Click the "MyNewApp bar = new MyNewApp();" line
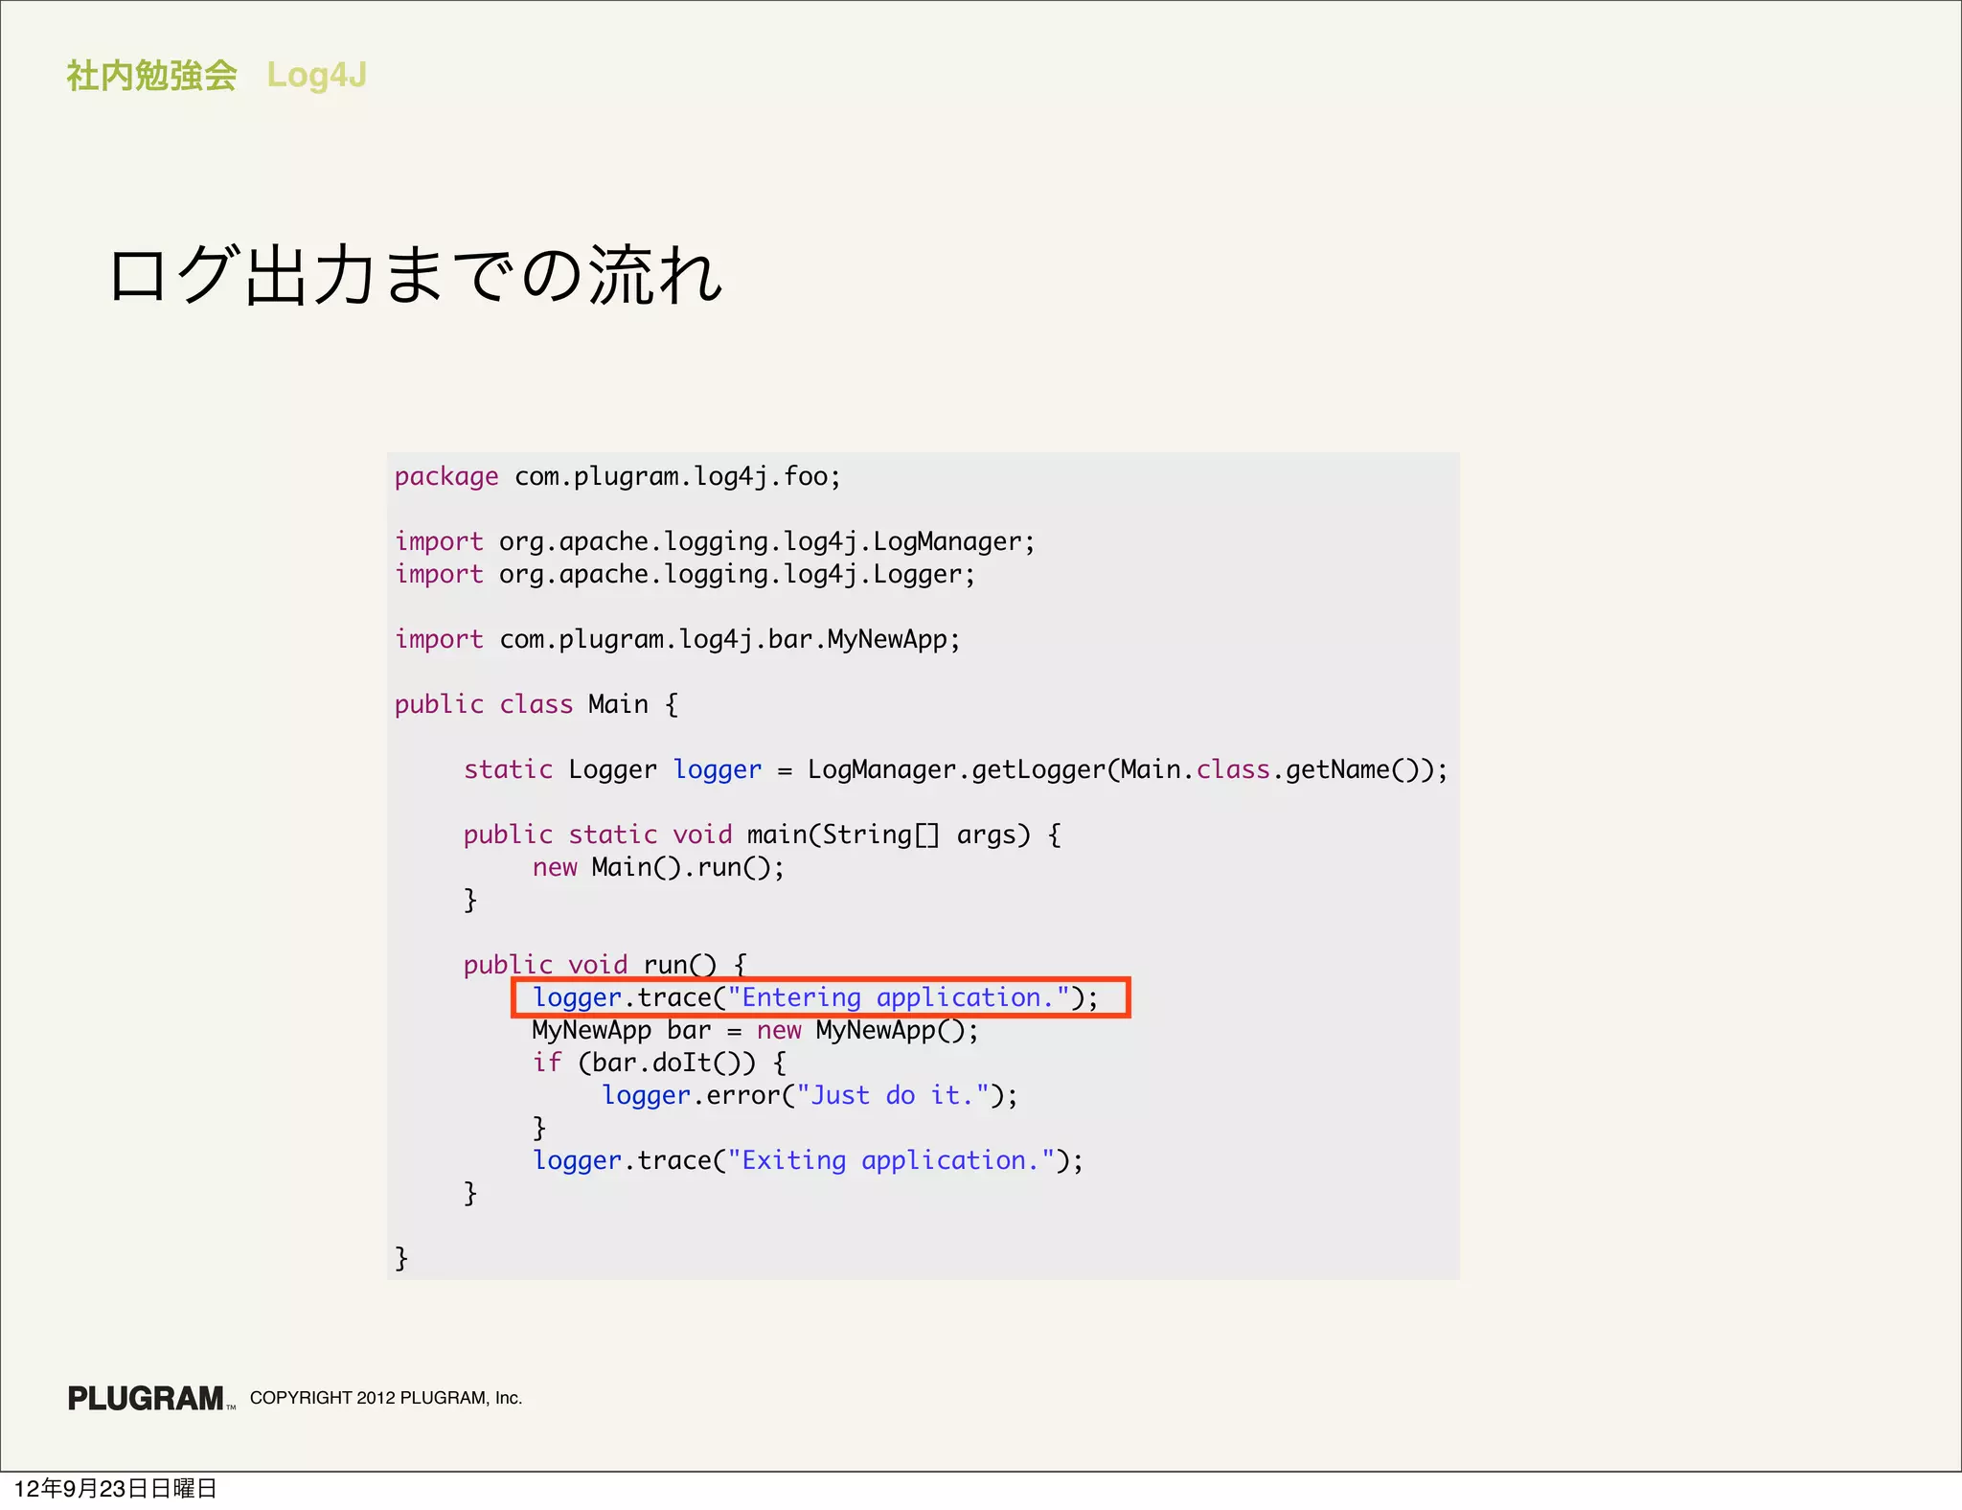Viewport: 1962px width, 1510px height. click(755, 1030)
